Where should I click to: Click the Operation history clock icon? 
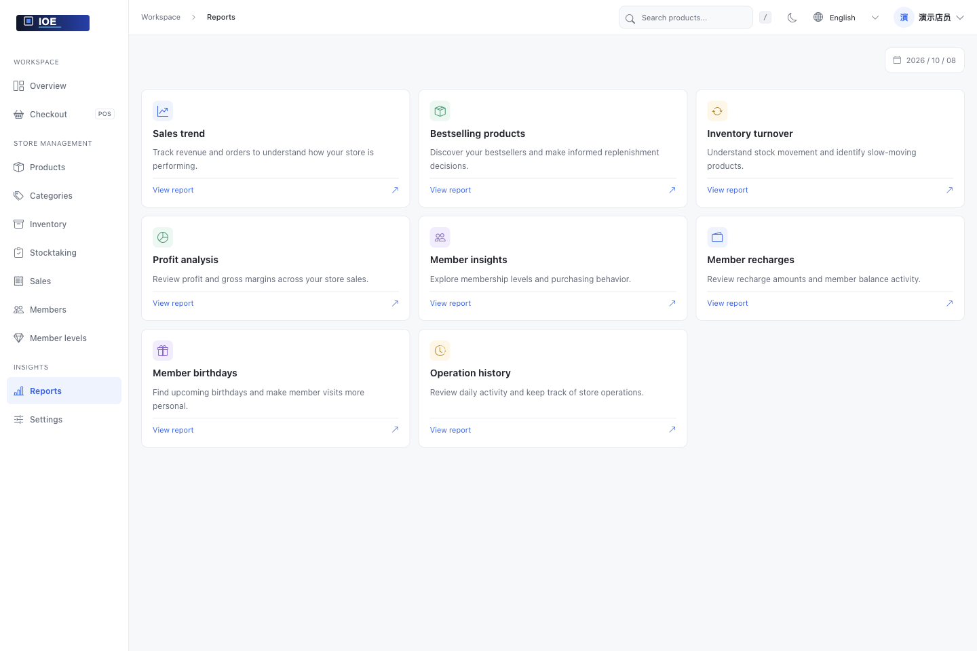point(440,351)
